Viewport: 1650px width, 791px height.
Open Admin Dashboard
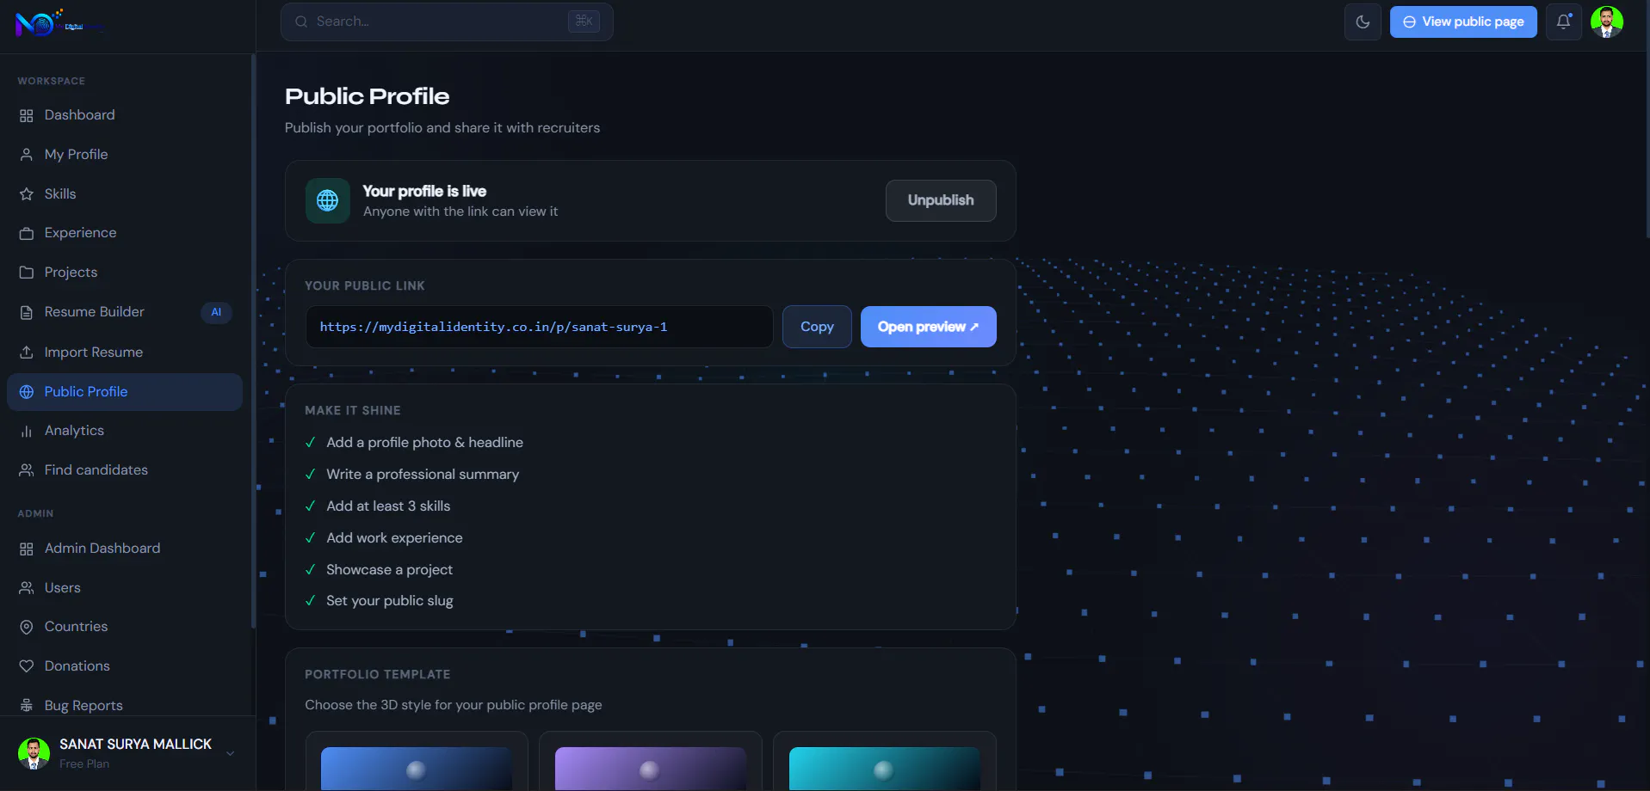point(125,549)
